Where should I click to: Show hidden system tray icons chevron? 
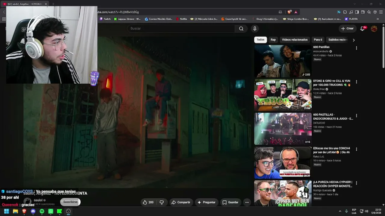point(340,211)
